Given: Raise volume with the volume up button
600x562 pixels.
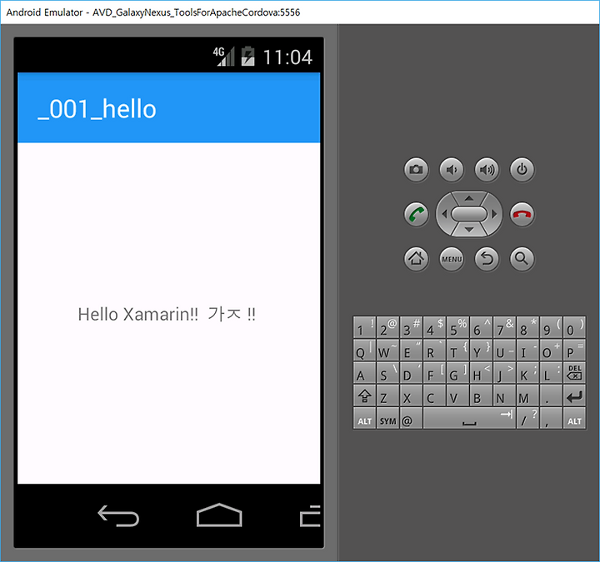Looking at the screenshot, I should tap(487, 169).
